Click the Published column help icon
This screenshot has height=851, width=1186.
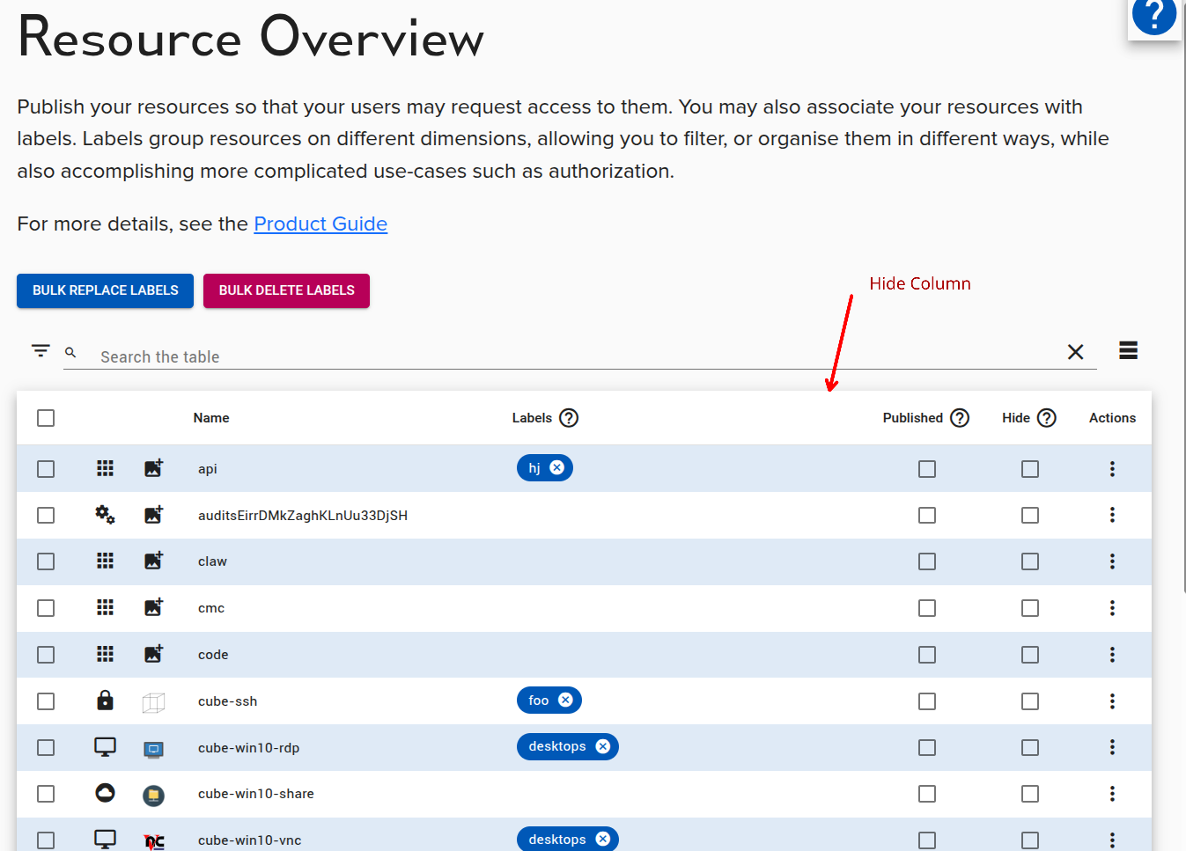tap(960, 418)
